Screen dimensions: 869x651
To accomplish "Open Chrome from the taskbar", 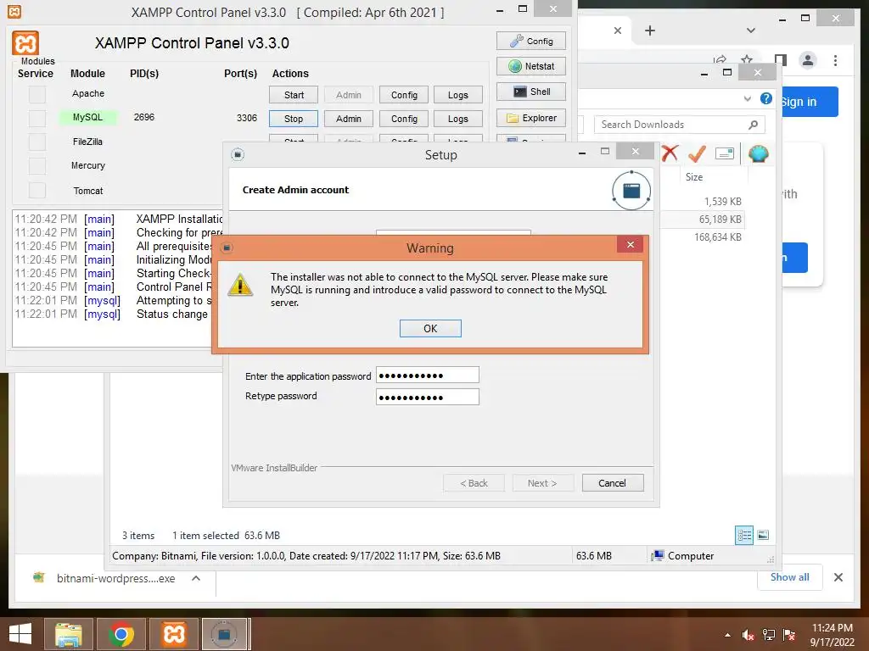I will click(121, 634).
